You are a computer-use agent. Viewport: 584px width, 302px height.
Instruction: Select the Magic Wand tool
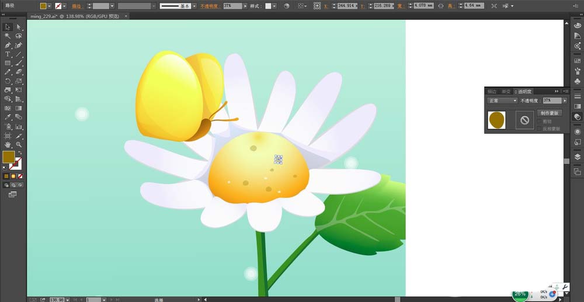tap(8, 36)
